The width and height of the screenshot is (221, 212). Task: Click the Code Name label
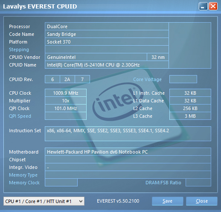coord(21,34)
